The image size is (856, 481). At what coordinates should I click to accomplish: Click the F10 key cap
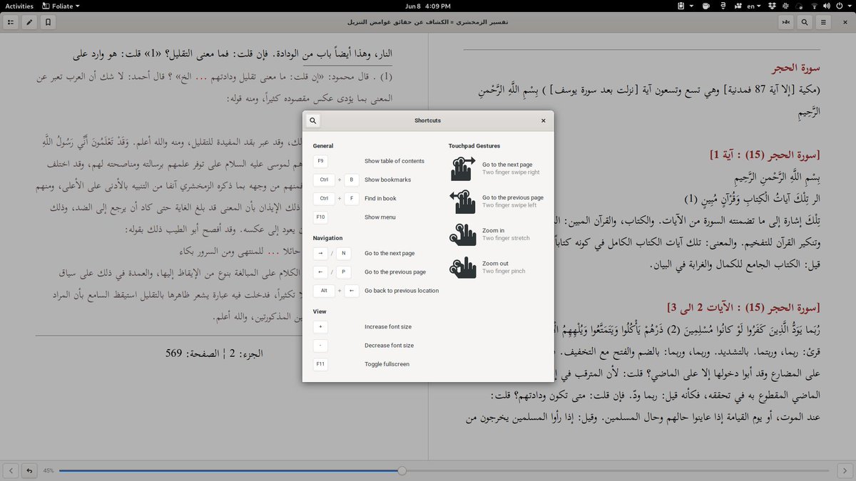pos(320,217)
